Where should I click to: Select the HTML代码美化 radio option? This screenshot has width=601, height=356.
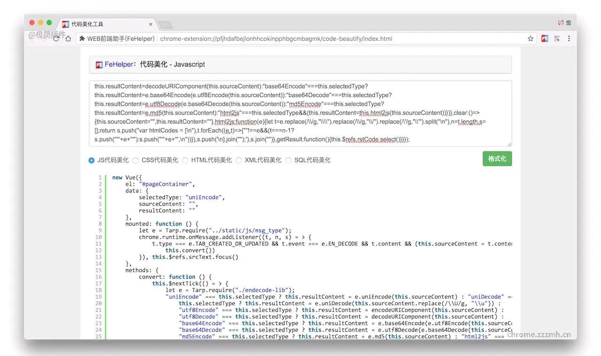[185, 160]
